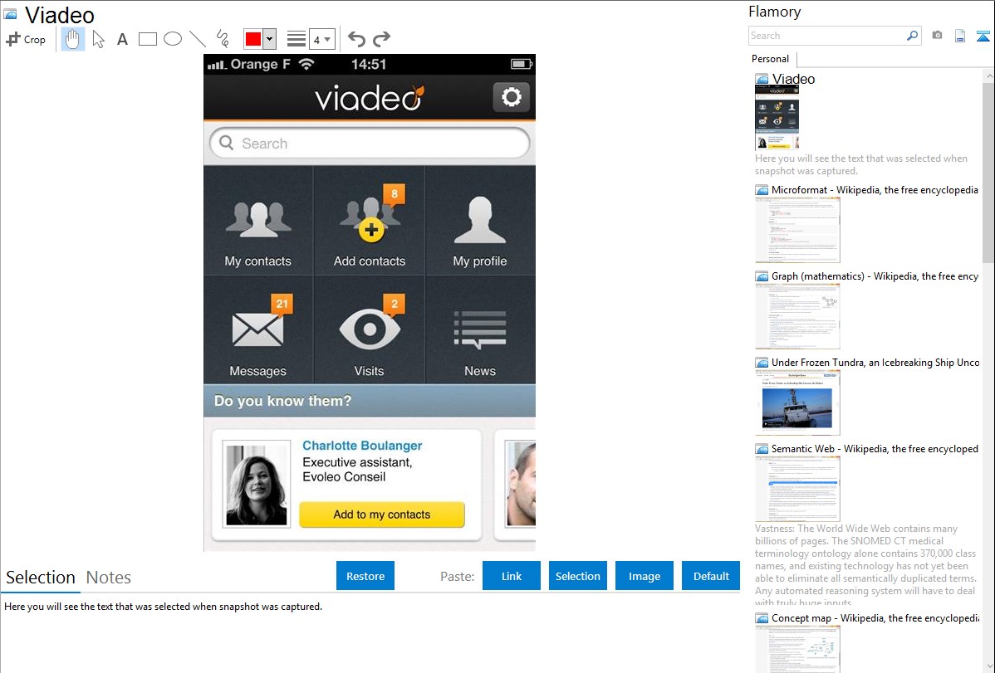Screen dimensions: 995x673
Task: Undo the last edit
Action: pos(356,39)
